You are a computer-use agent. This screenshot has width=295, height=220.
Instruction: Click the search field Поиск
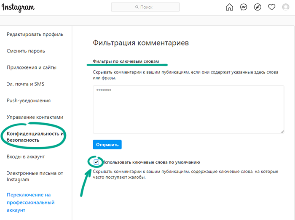click(145, 7)
